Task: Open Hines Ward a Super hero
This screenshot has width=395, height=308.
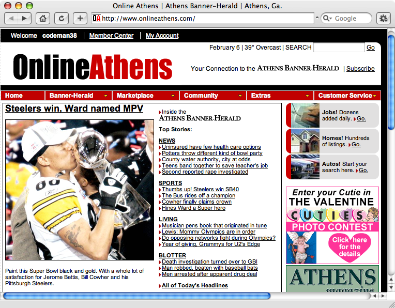Action: click(x=193, y=208)
